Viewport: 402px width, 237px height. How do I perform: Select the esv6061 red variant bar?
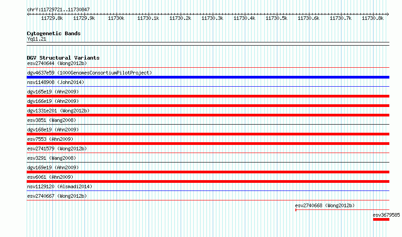pyautogui.click(x=208, y=181)
